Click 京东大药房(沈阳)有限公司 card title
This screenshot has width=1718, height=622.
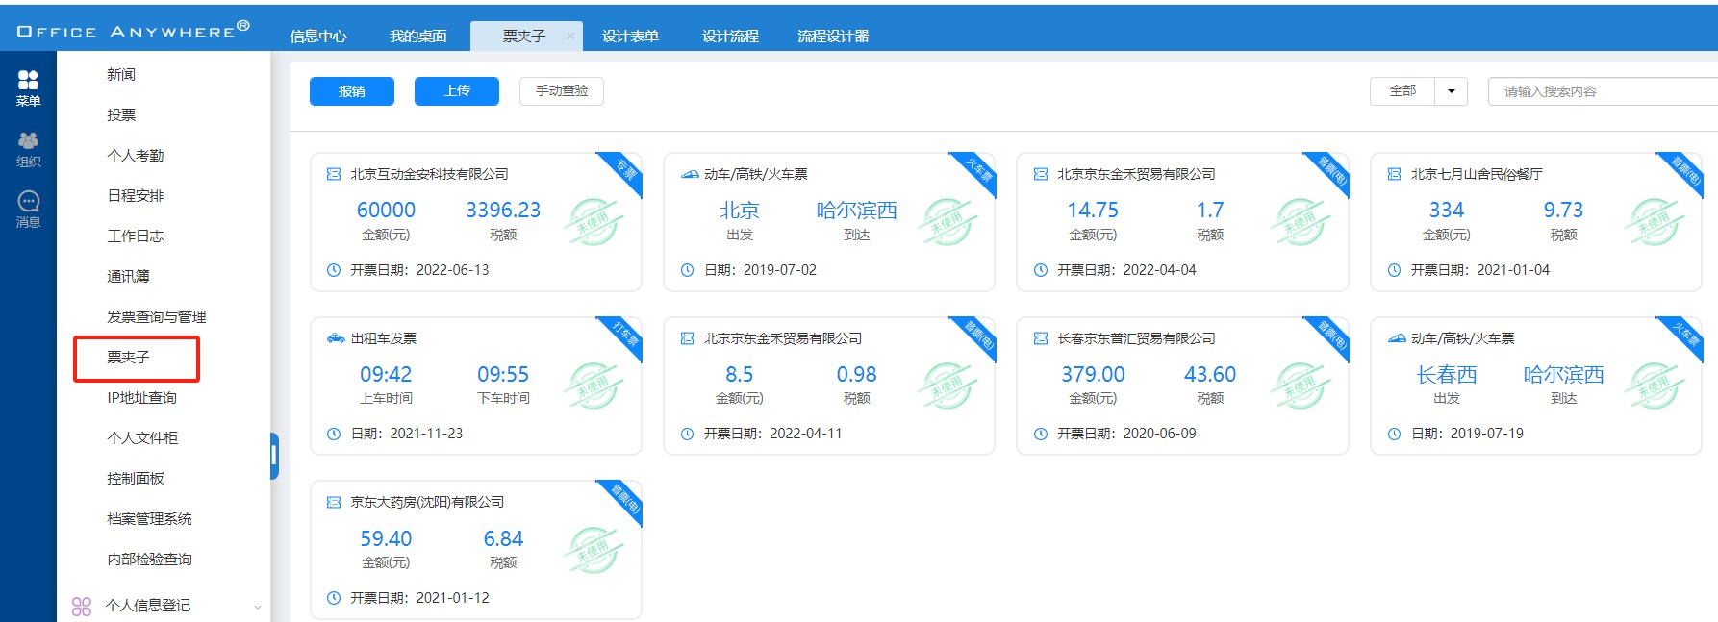point(427,502)
